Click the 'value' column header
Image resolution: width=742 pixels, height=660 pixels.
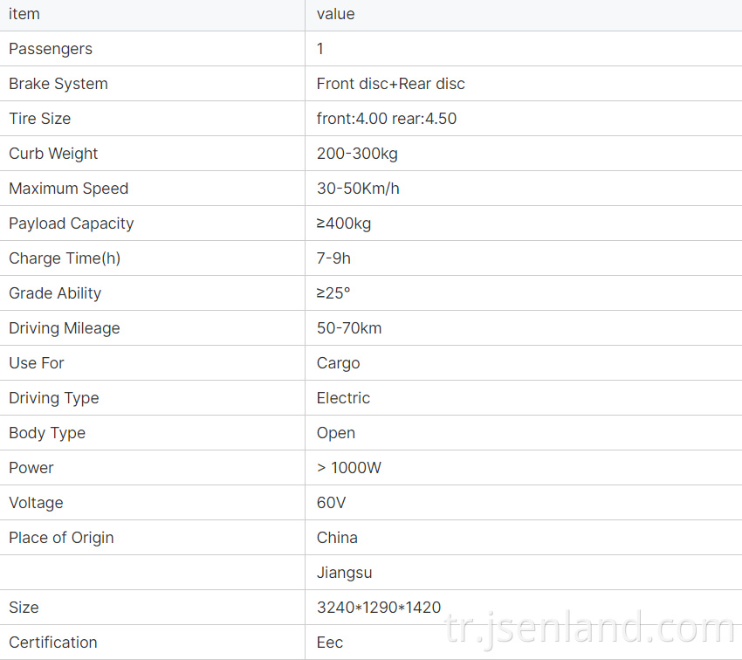(x=336, y=14)
